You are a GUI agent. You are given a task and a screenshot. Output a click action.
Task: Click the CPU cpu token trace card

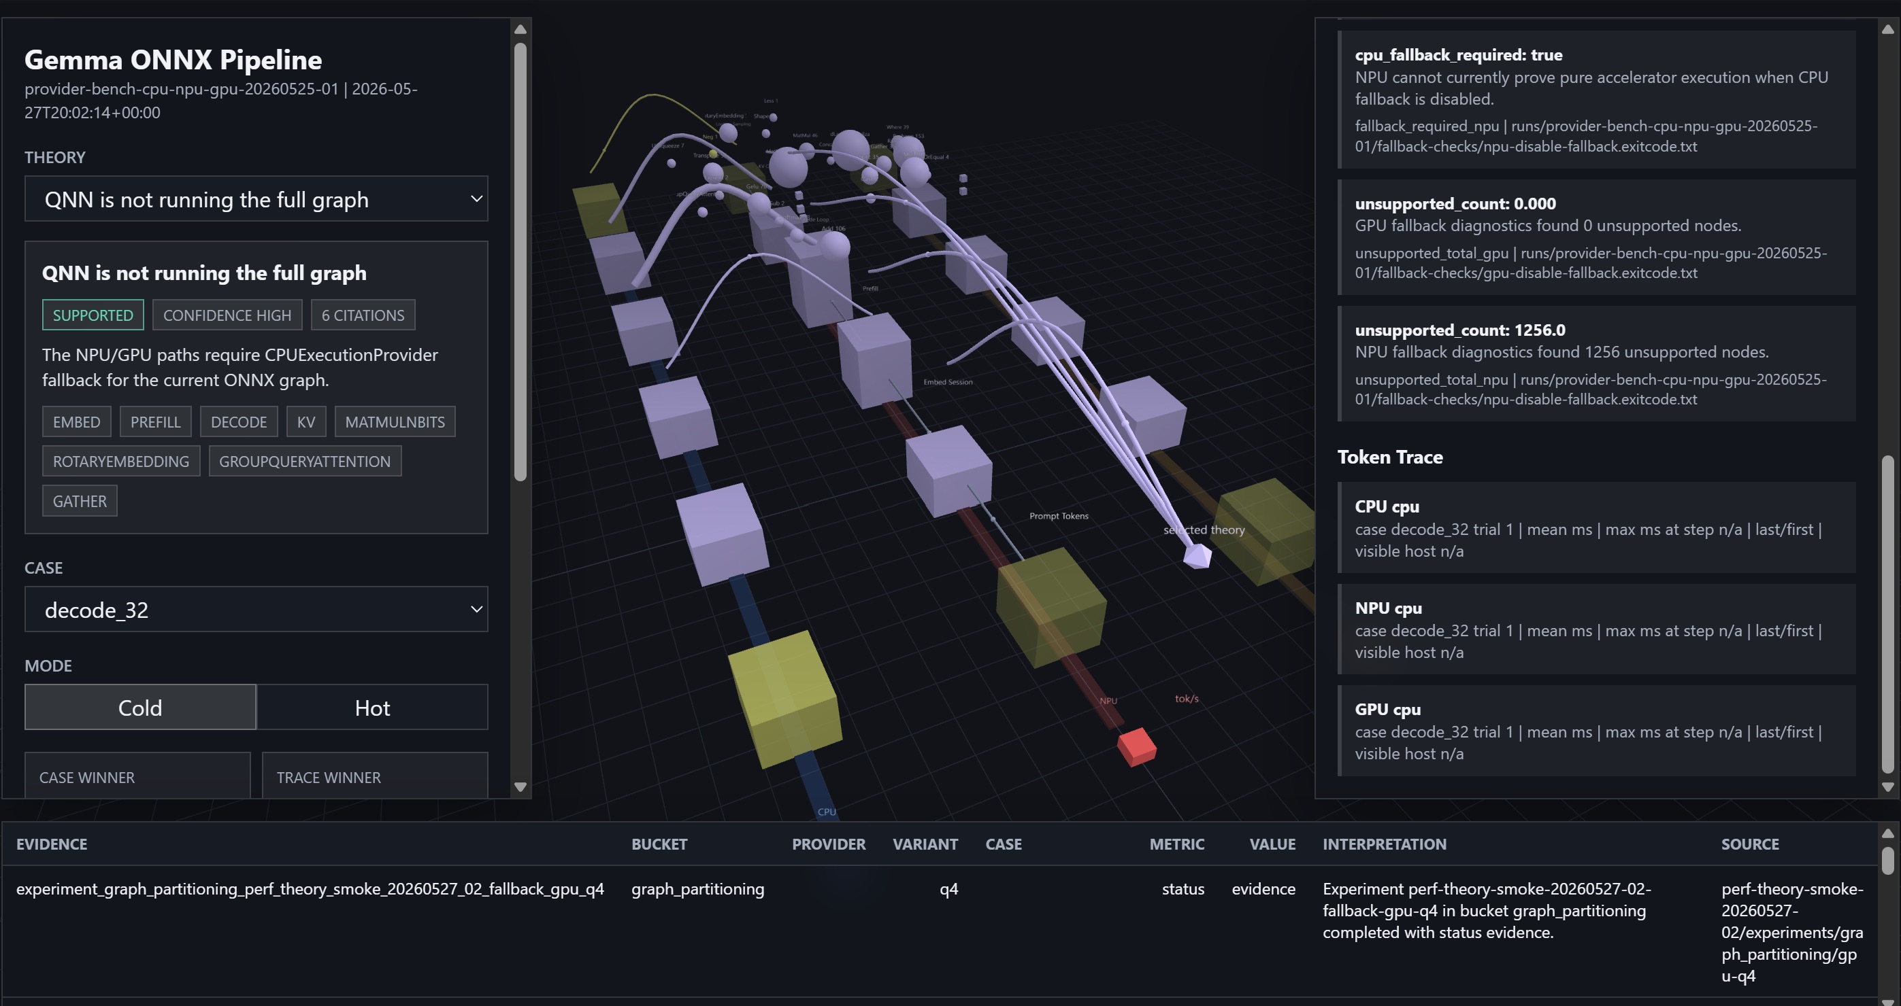(x=1596, y=527)
